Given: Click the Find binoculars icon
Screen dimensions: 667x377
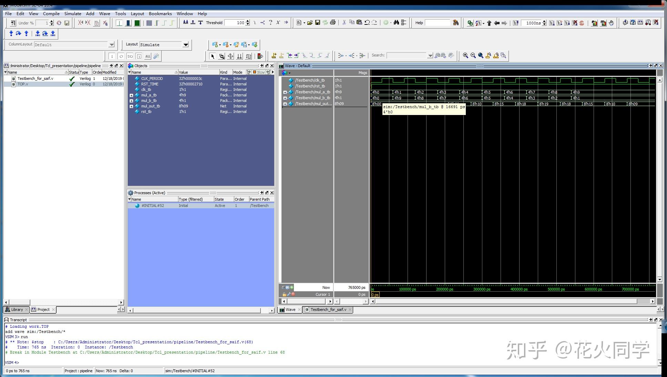Looking at the screenshot, I should (396, 23).
